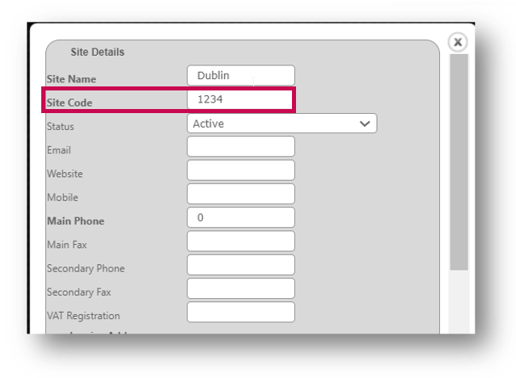Click the Secondary Fax label
Viewport: 516px width, 378px height.
79,292
